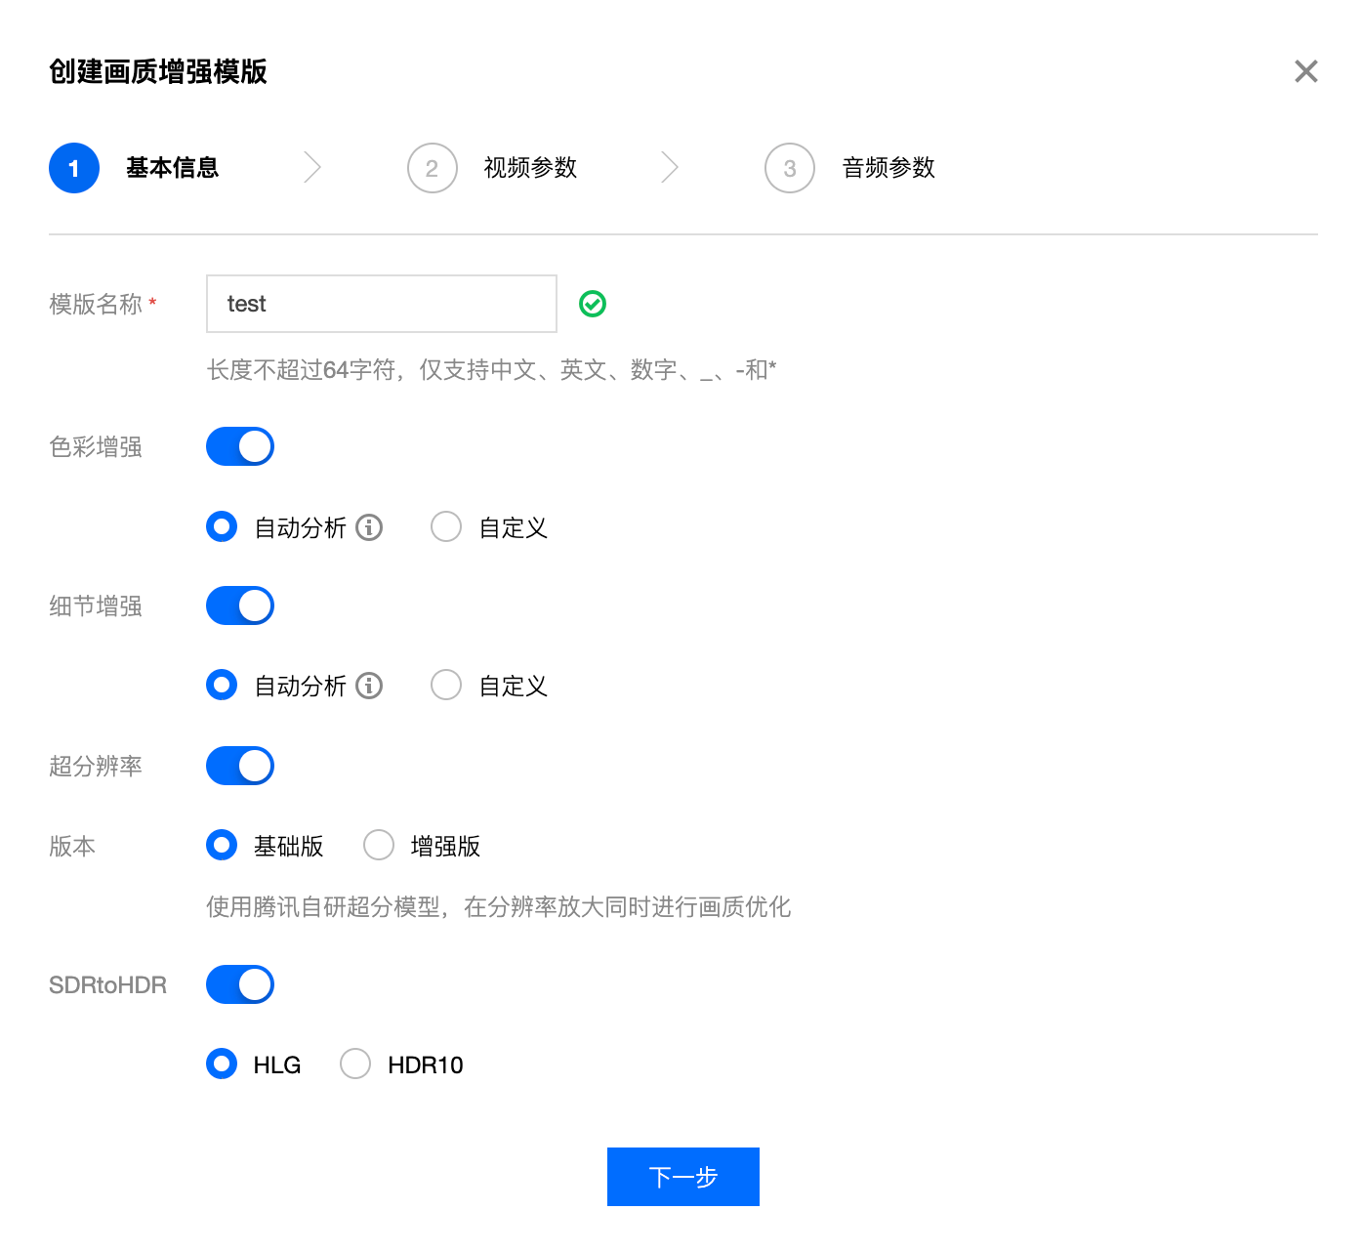This screenshot has width=1363, height=1252.
Task: Click the arrow chevron after 基本信息
Action: point(312,168)
